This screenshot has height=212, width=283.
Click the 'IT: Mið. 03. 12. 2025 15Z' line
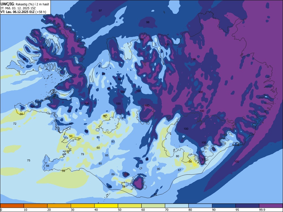click(18, 8)
